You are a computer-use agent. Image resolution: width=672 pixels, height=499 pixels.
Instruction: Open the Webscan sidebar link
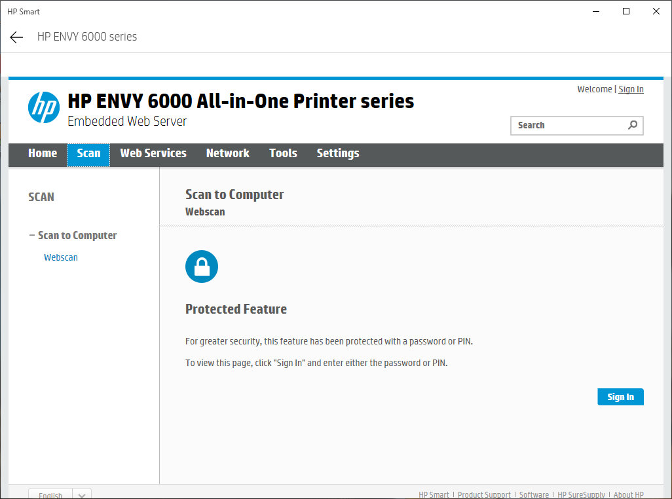pyautogui.click(x=61, y=257)
